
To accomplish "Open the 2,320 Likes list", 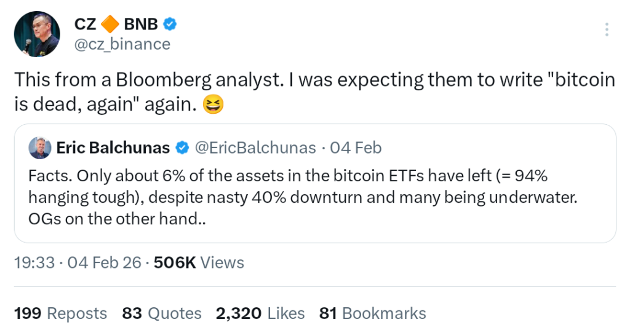I will point(260,313).
